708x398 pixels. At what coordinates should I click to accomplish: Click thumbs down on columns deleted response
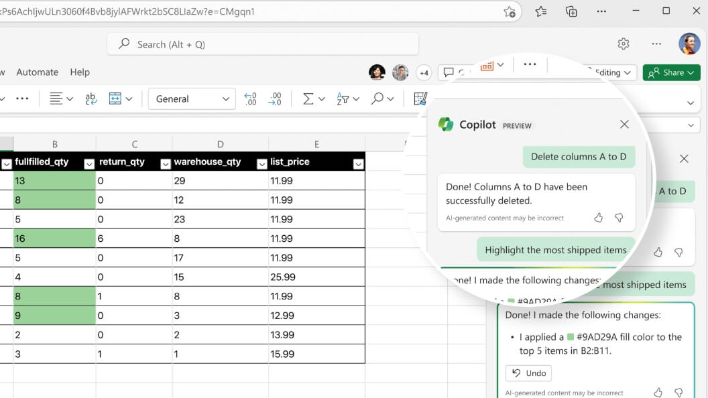tap(619, 218)
